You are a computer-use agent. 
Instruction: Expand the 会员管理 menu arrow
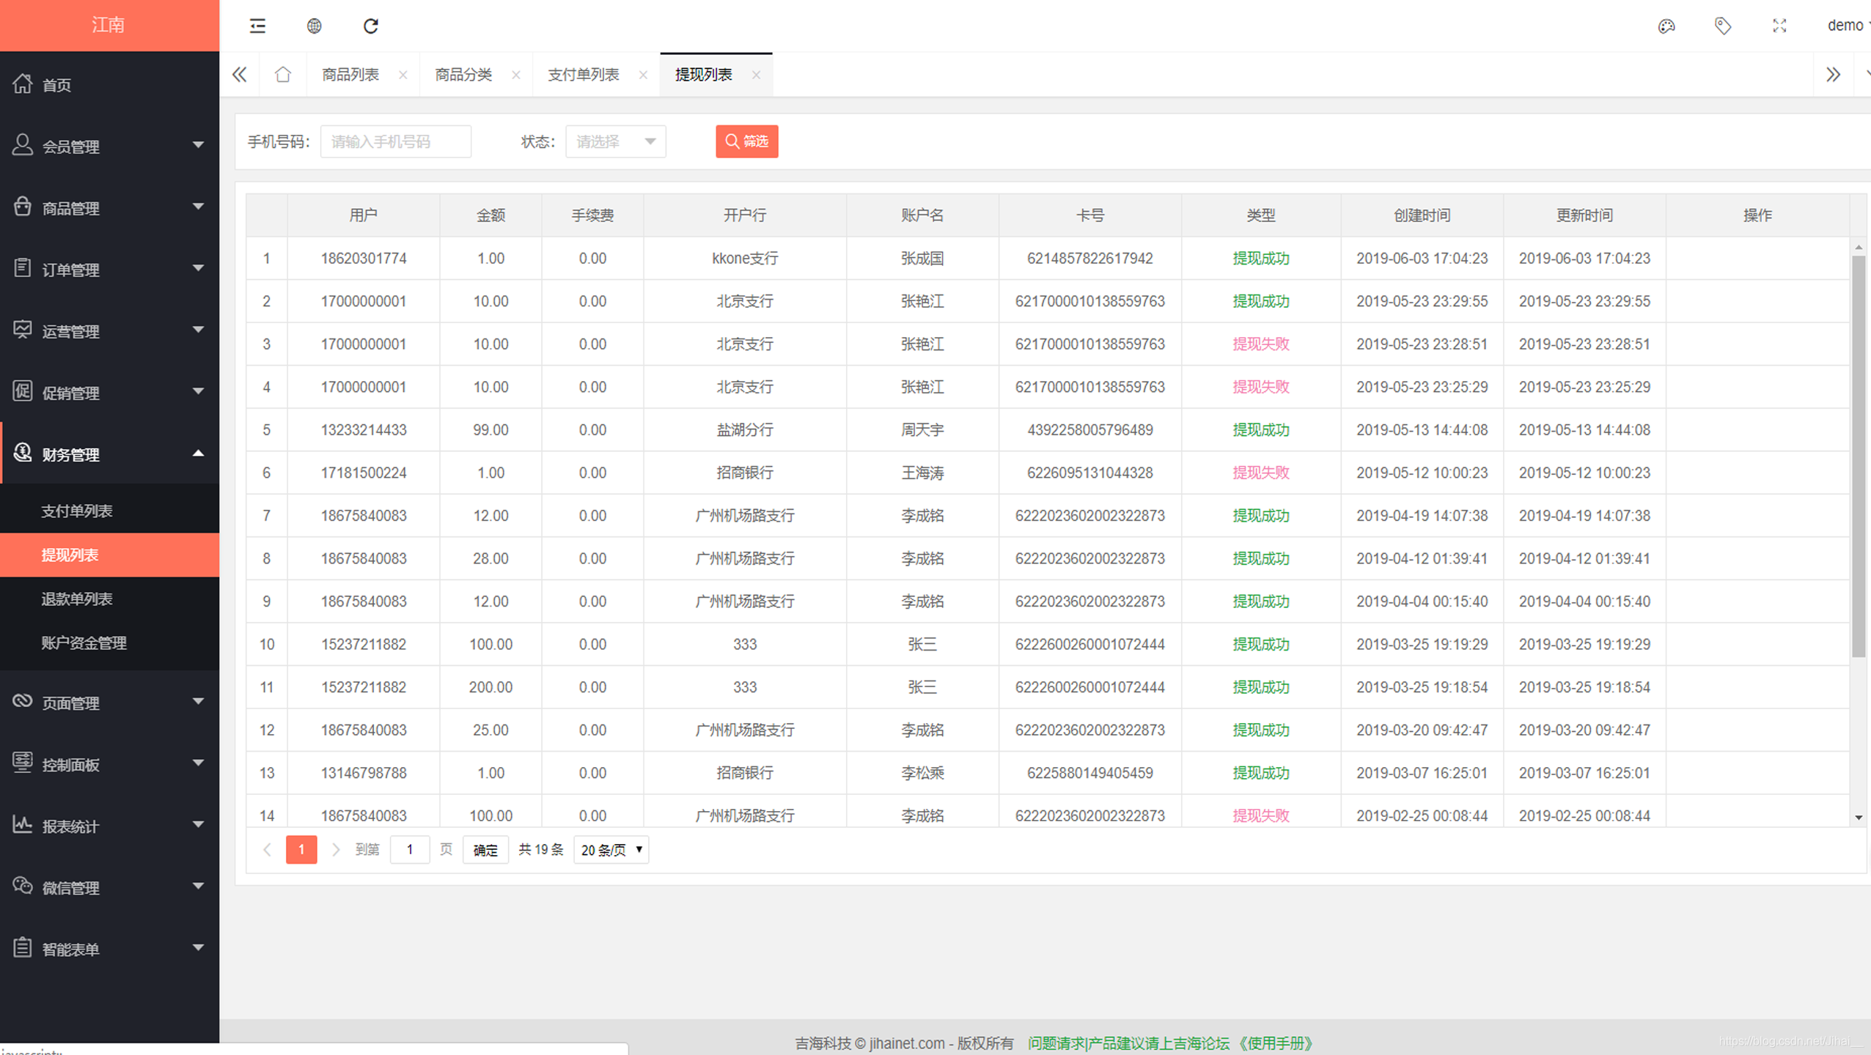pos(198,145)
